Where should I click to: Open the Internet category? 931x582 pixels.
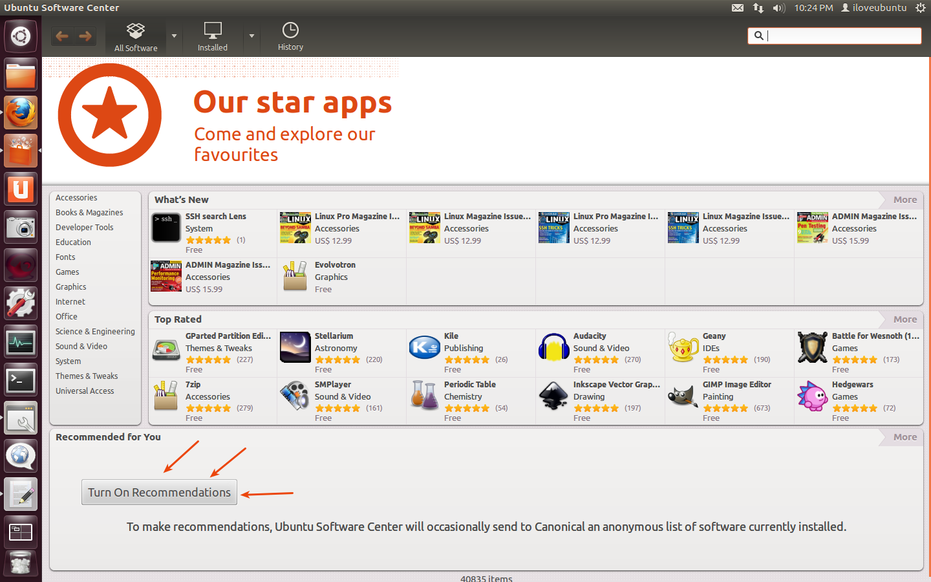pos(70,302)
